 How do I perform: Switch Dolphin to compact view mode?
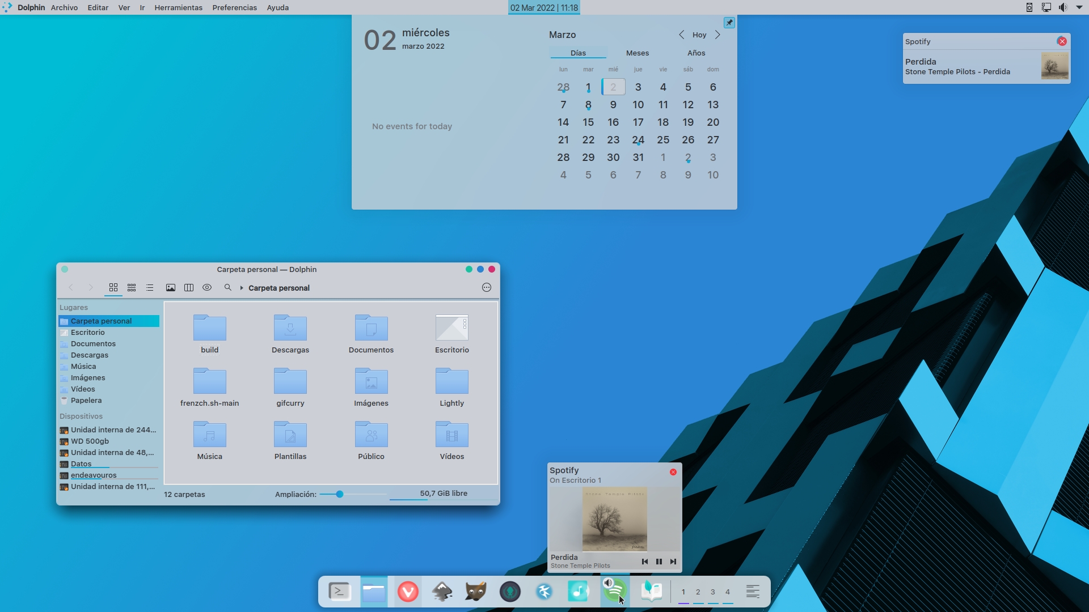pos(132,288)
